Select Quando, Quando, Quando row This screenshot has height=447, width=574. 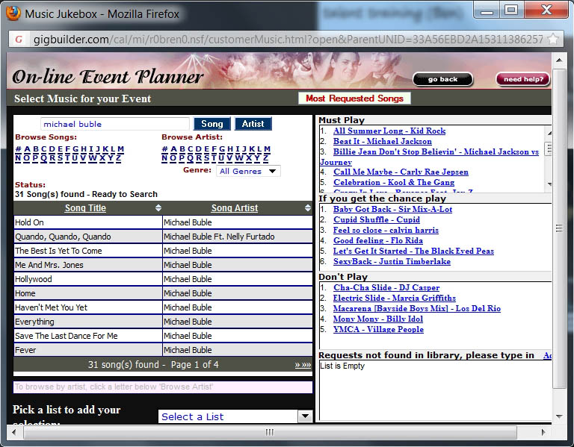click(x=88, y=237)
